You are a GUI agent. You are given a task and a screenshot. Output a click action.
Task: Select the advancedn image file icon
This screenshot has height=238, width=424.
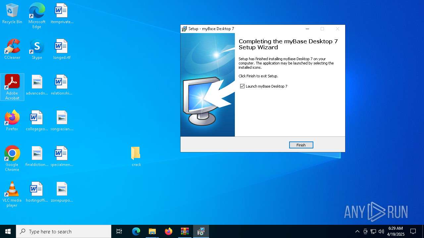pos(37,85)
